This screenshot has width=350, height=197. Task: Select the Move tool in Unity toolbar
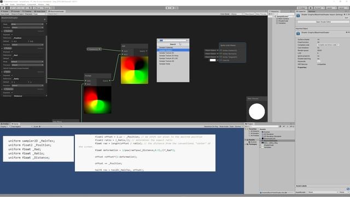tap(7, 8)
